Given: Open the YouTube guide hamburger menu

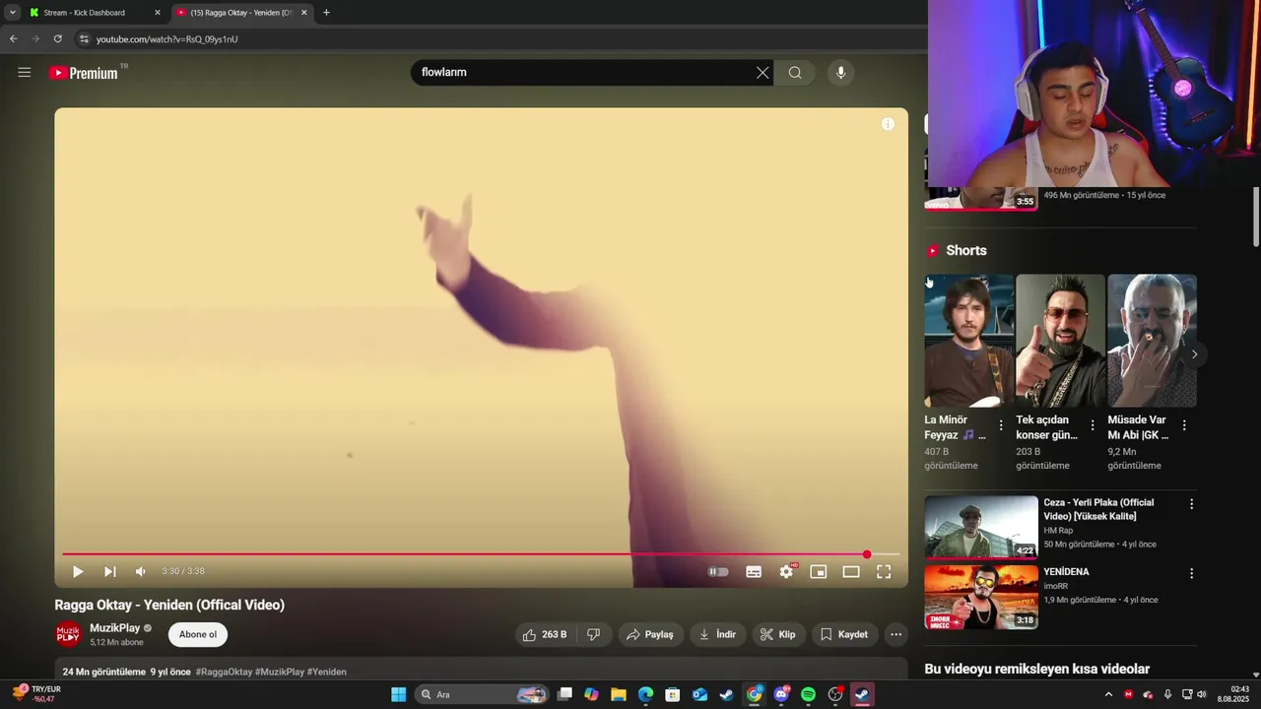Looking at the screenshot, I should point(25,72).
